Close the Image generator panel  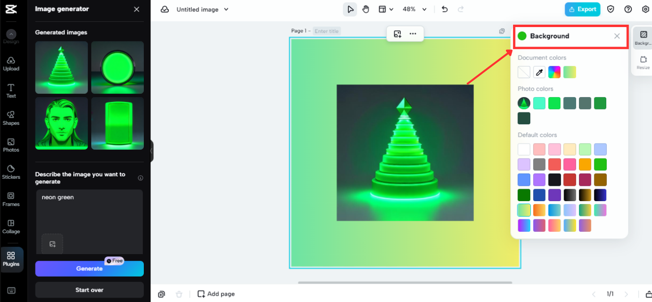(136, 9)
